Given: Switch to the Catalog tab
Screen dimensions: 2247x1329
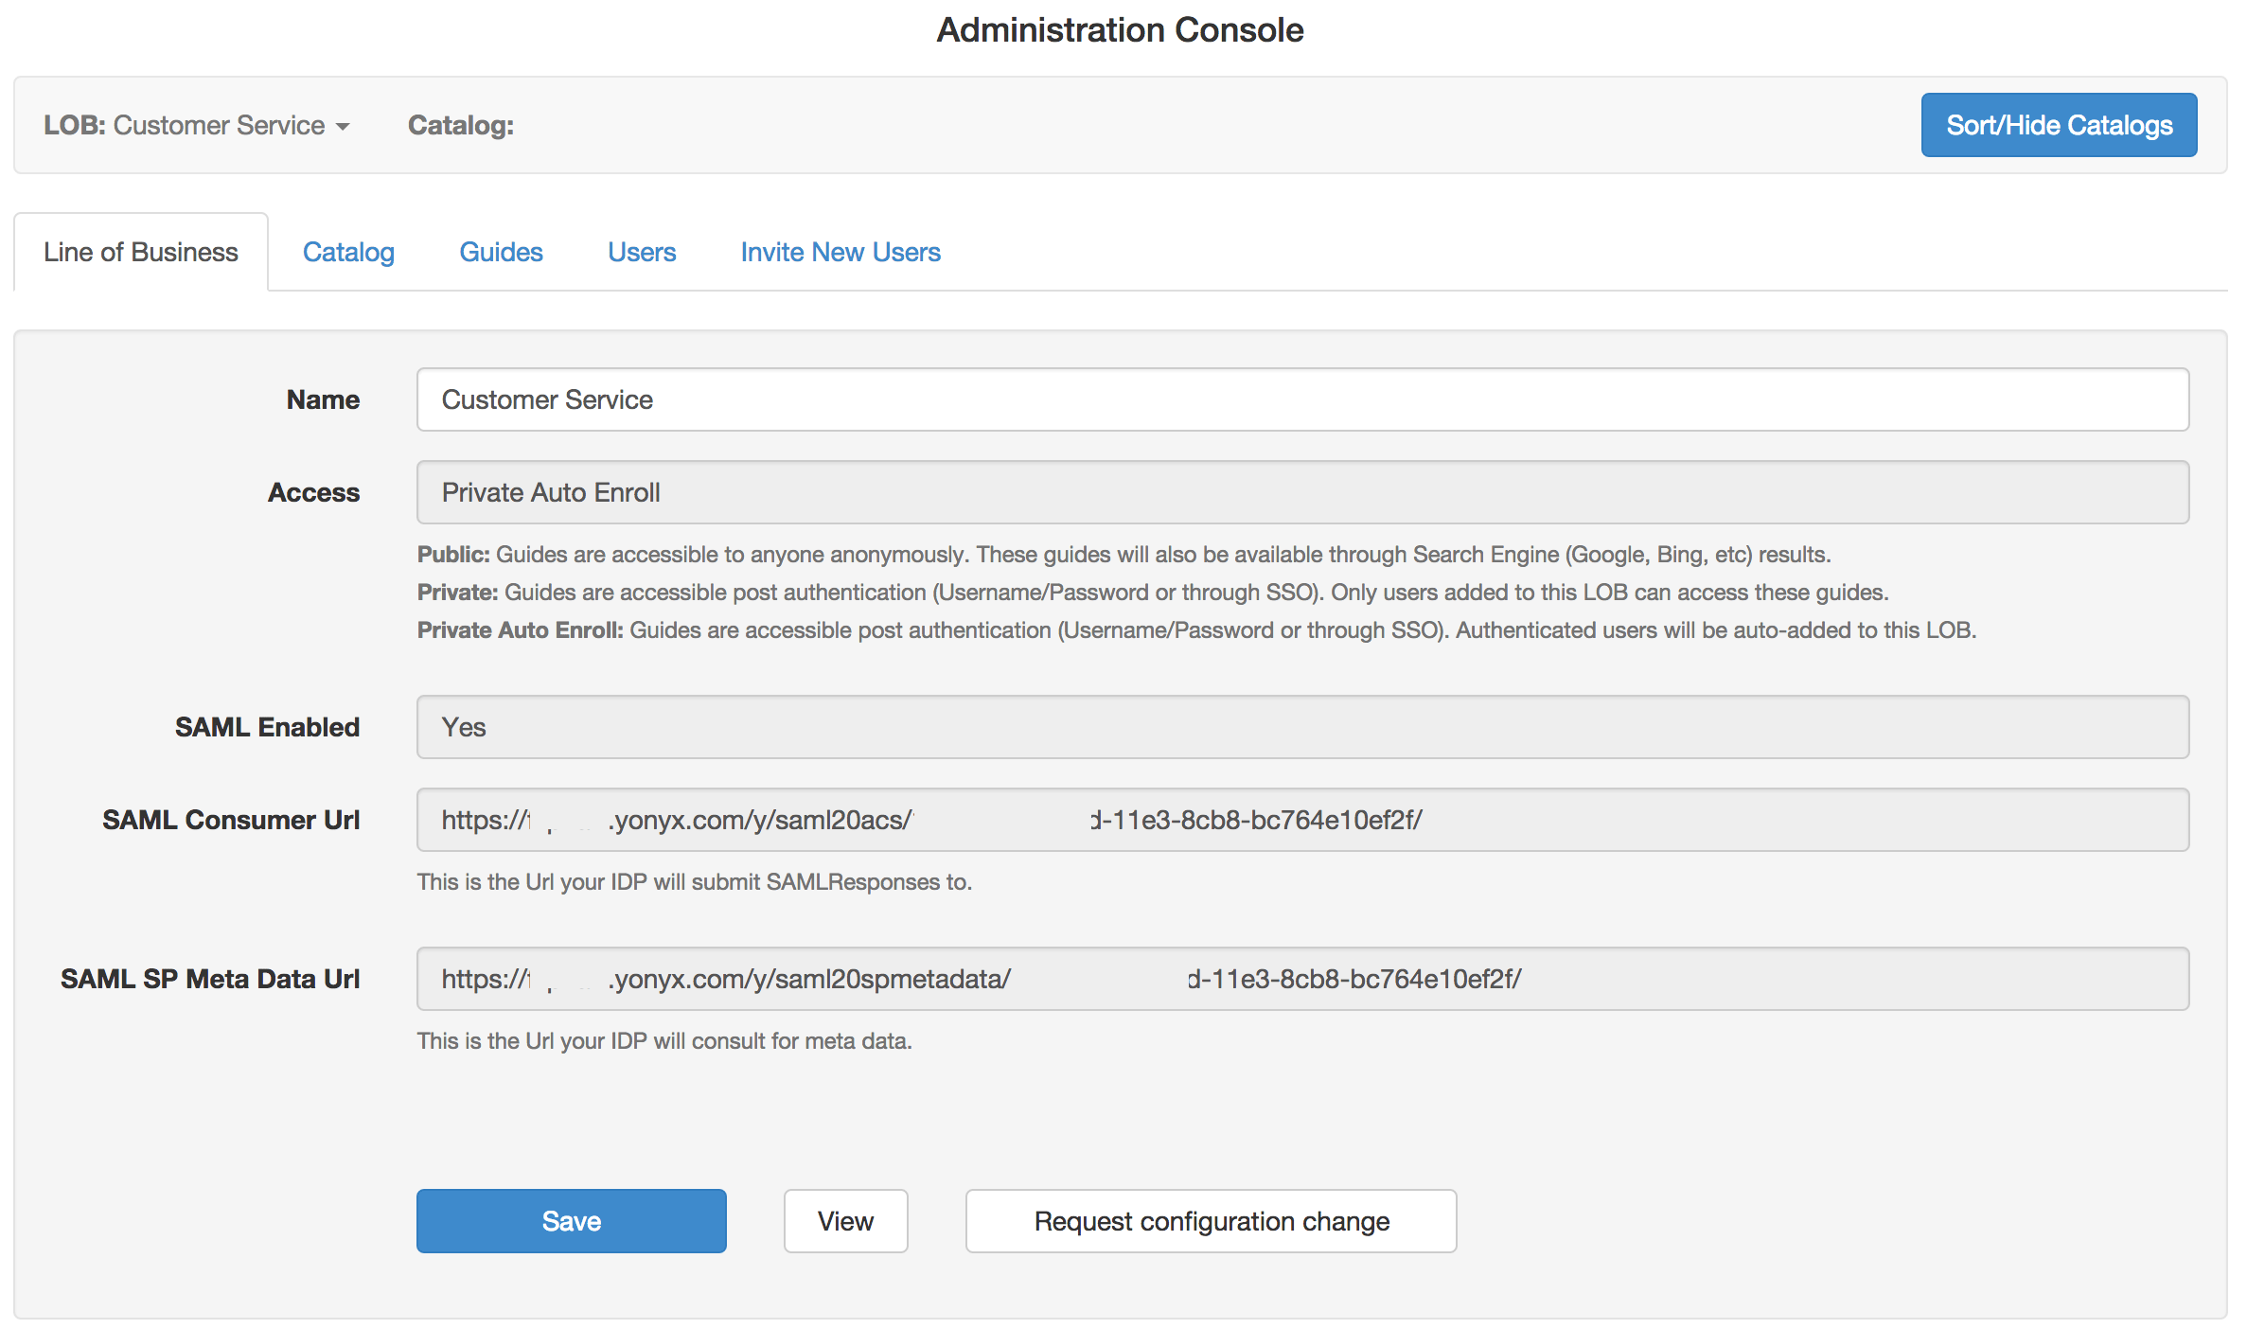Looking at the screenshot, I should coord(348,252).
